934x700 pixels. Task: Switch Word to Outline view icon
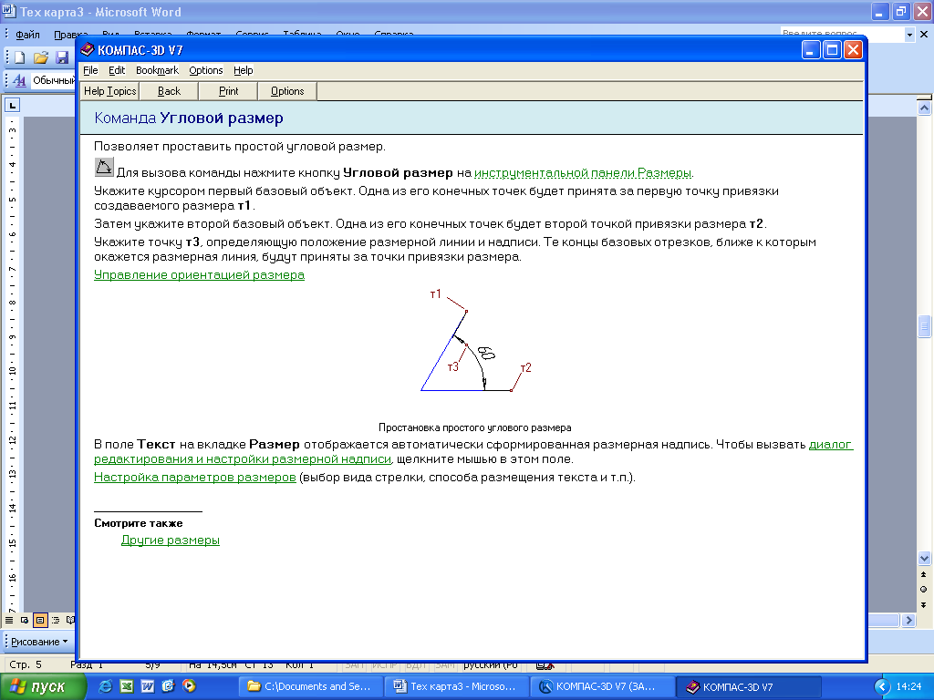coord(56,620)
